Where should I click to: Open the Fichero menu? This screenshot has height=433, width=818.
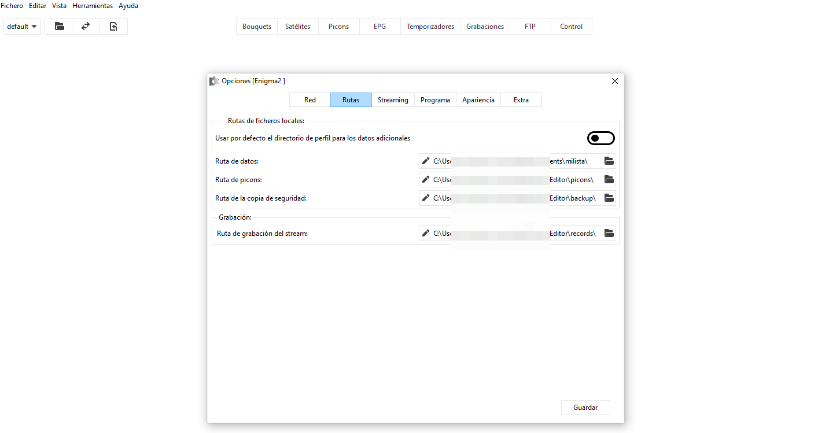click(x=12, y=6)
